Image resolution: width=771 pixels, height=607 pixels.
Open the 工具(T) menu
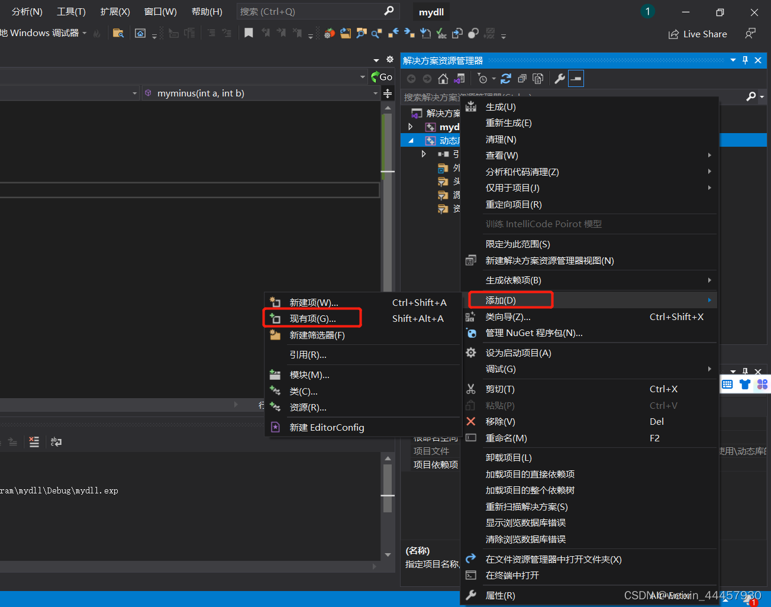click(71, 12)
